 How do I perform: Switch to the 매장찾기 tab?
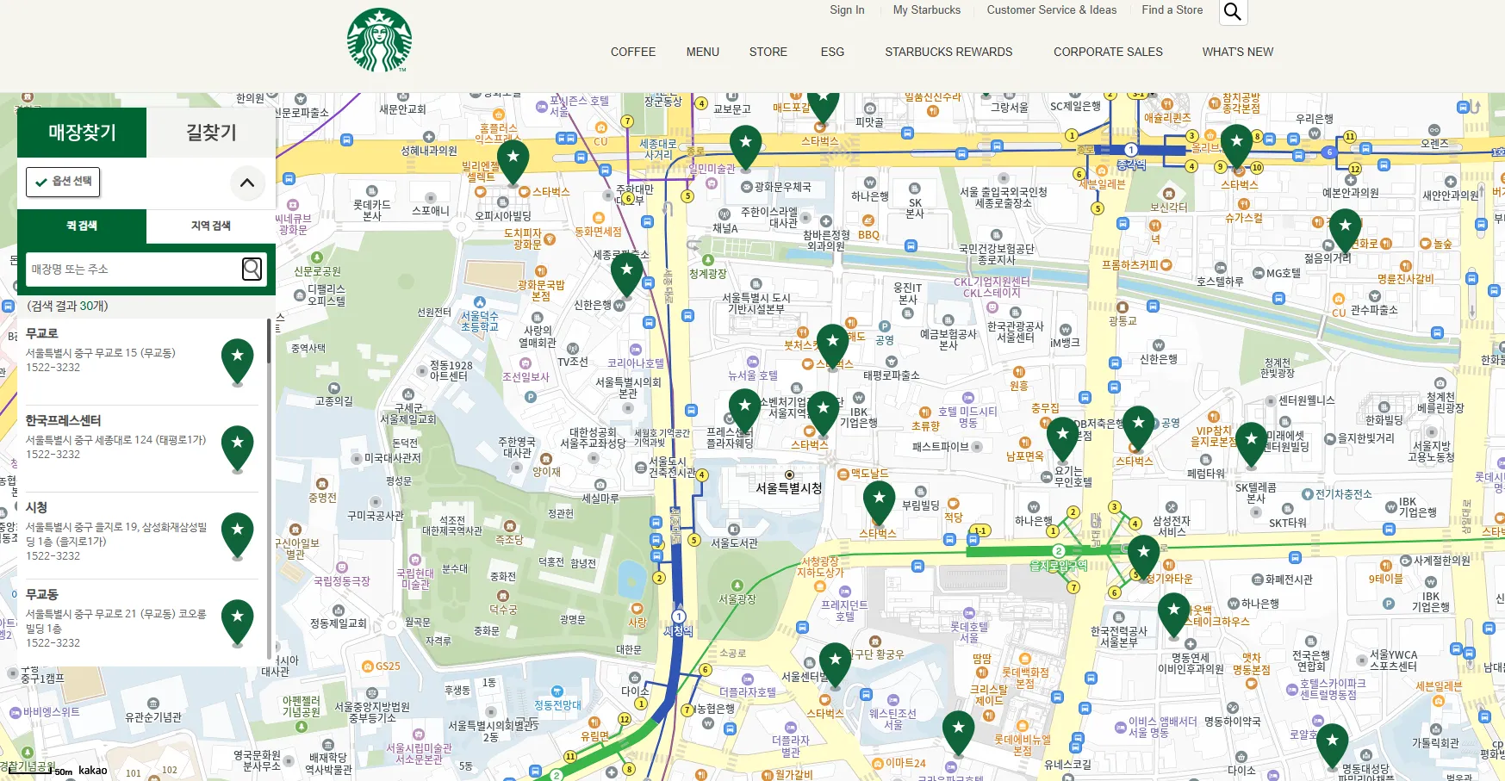tap(82, 133)
